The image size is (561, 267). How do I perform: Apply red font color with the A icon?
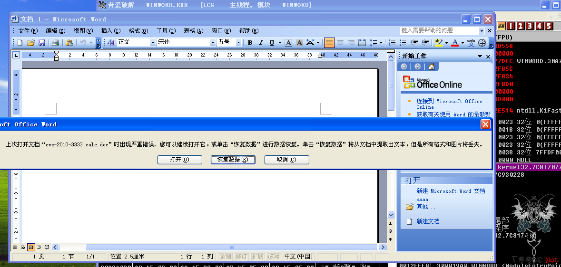coord(455,43)
